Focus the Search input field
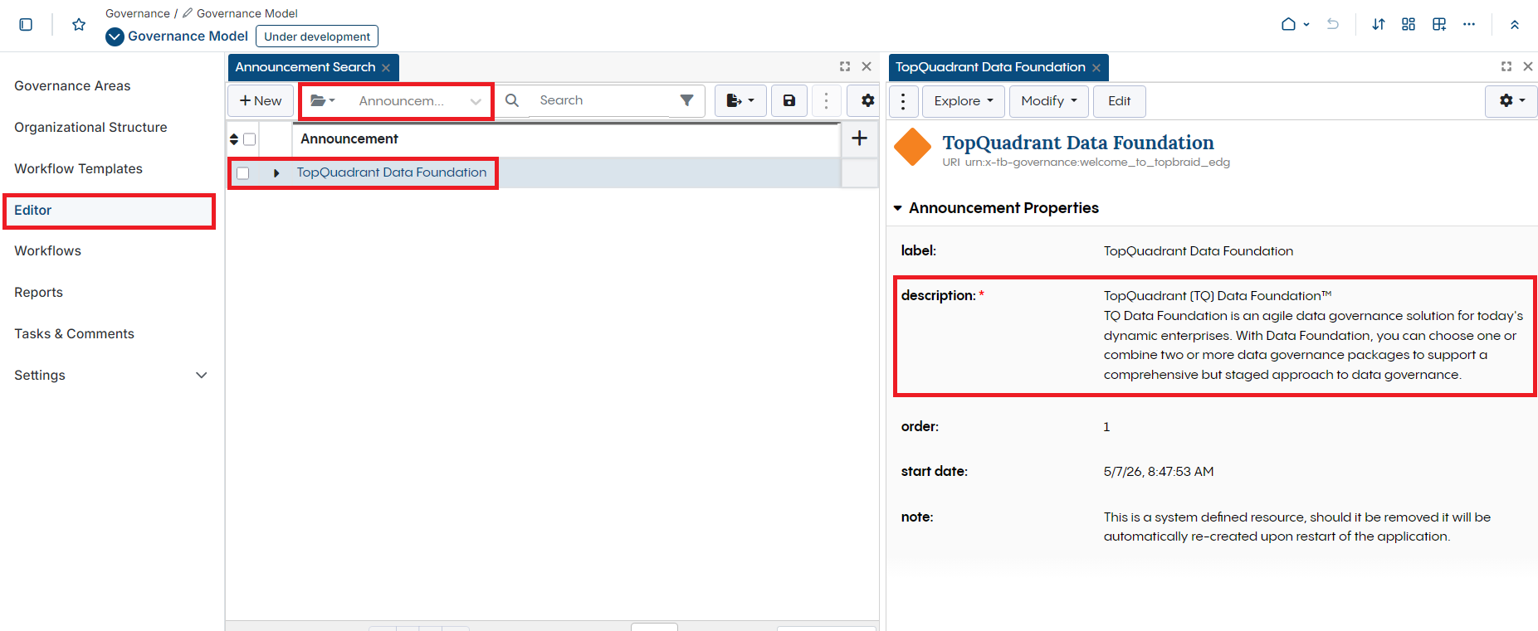 coord(602,100)
